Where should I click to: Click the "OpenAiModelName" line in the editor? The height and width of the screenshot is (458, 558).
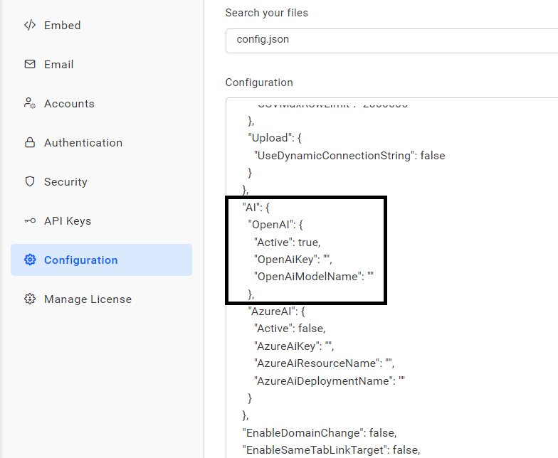coord(313,276)
